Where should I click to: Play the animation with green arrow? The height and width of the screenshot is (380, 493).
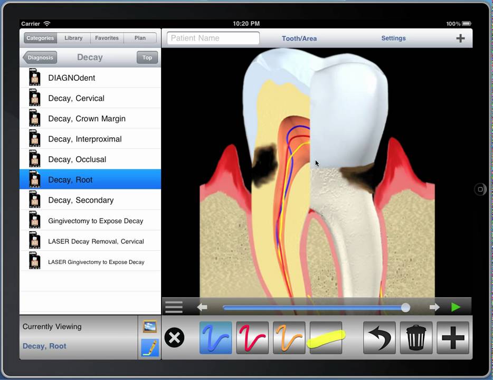456,307
